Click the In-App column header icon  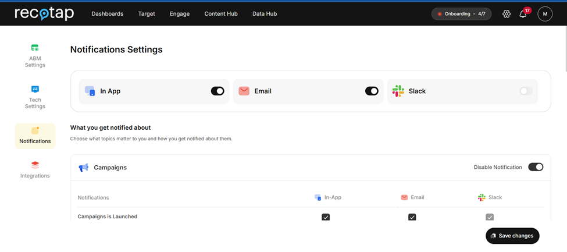[318, 197]
